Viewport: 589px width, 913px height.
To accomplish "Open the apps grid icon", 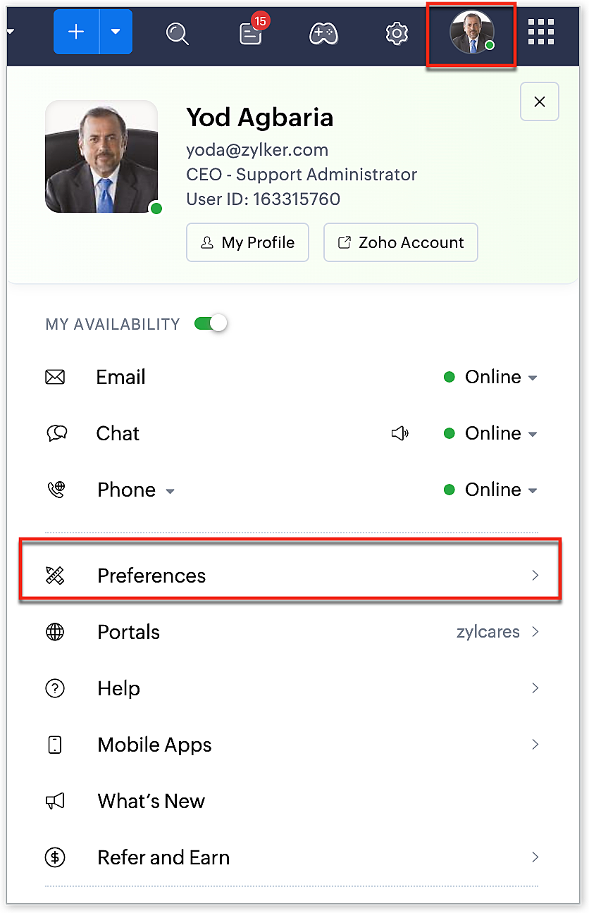I will [540, 32].
